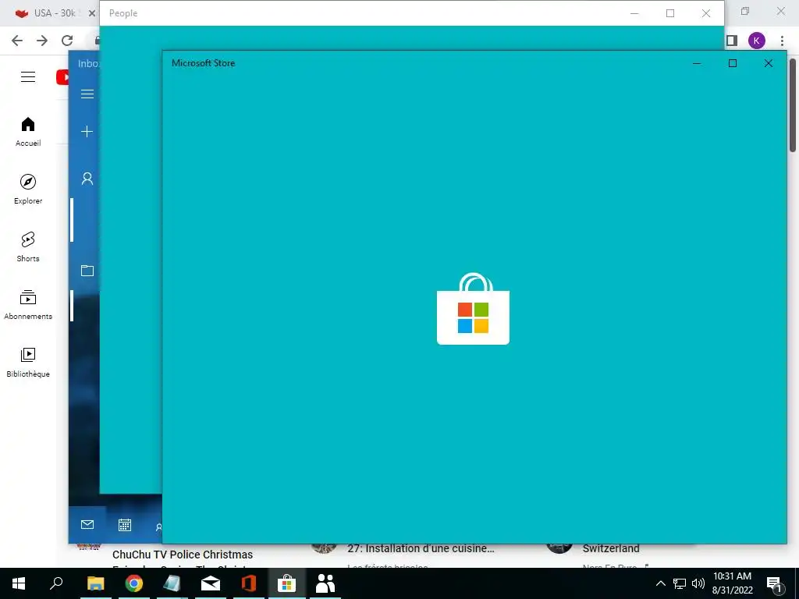
Task: Open taskbar search magnifier
Action: click(x=56, y=583)
